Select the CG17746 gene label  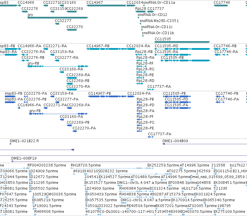pyautogui.click(x=222, y=3)
